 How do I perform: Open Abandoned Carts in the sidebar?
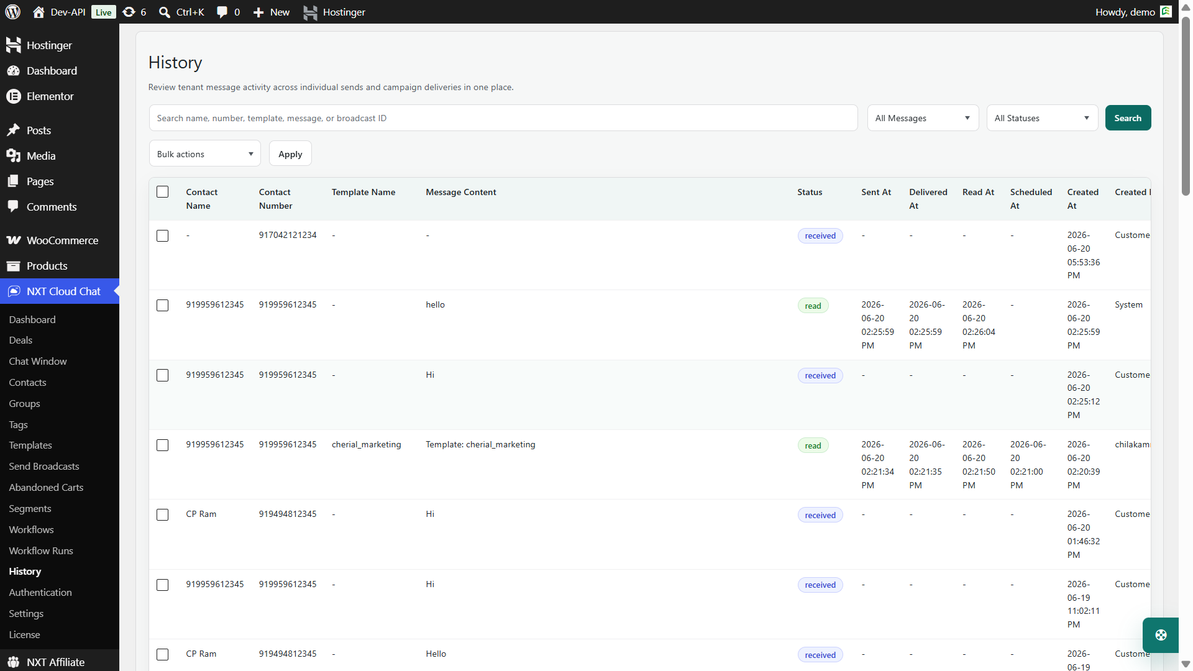pyautogui.click(x=46, y=488)
